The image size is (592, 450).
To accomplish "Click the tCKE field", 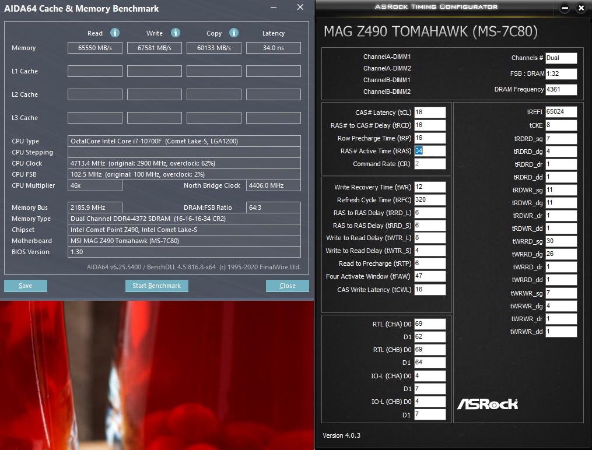I will pos(561,125).
